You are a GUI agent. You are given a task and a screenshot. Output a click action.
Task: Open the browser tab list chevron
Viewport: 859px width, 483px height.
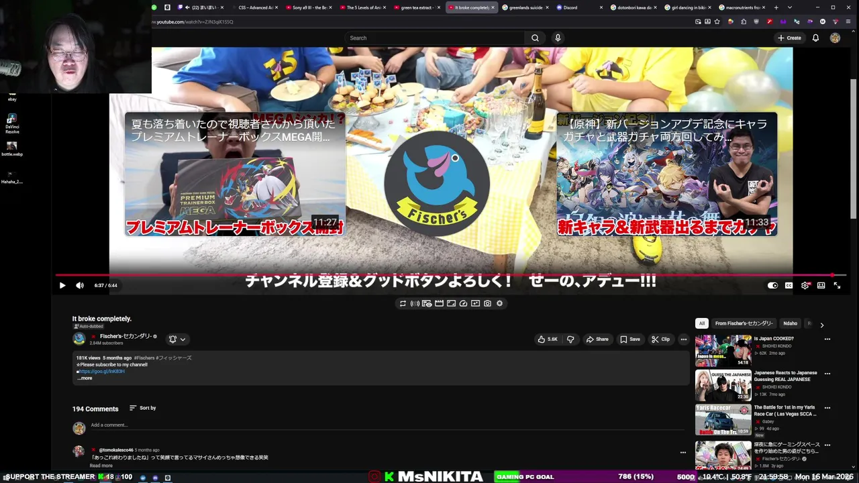(790, 7)
